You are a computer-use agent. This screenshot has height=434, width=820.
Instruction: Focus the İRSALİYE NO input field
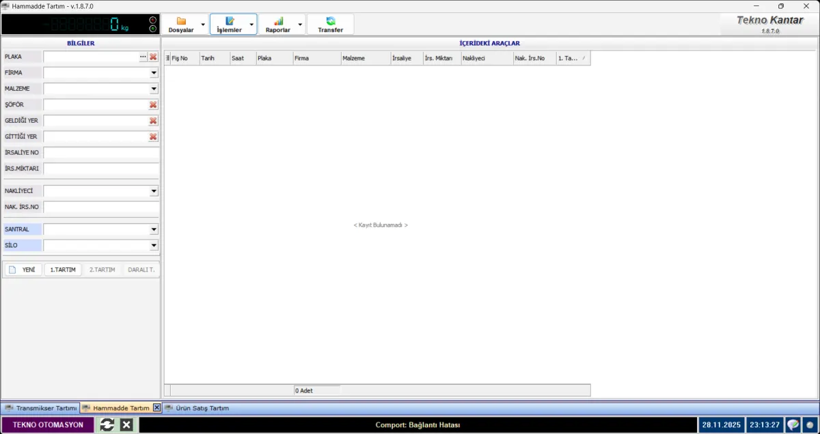tap(101, 153)
